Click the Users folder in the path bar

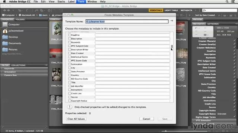[43, 15]
